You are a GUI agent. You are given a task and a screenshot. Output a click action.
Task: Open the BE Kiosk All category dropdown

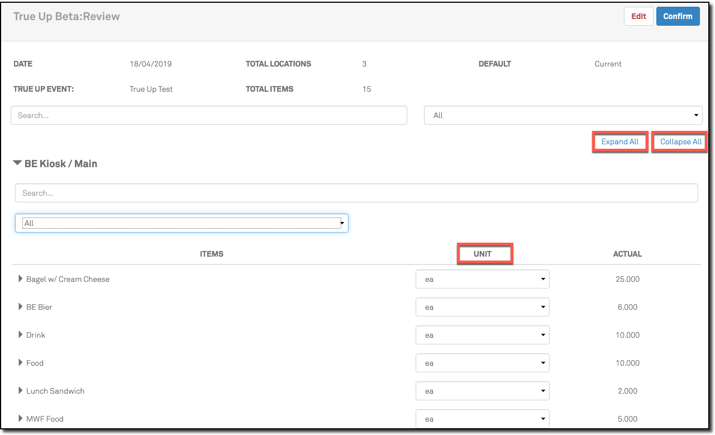182,223
